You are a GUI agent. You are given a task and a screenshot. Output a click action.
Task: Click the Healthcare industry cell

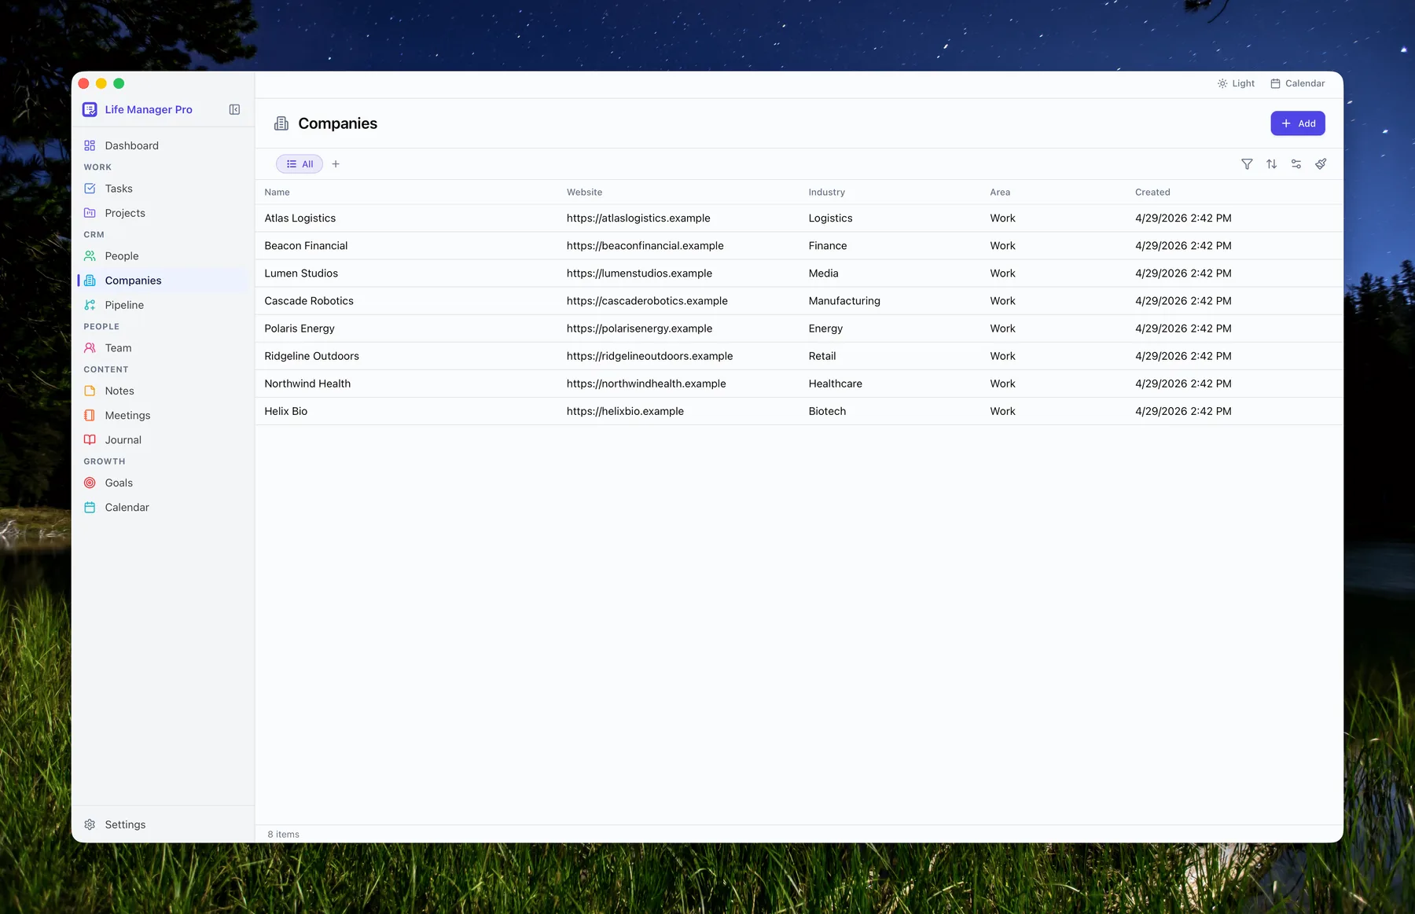click(835, 384)
